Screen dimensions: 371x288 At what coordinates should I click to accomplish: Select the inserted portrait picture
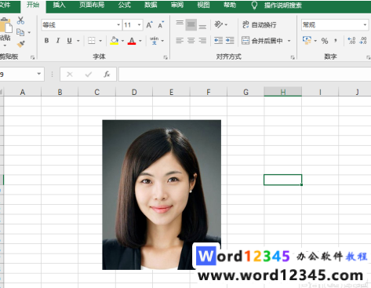[x=162, y=195]
